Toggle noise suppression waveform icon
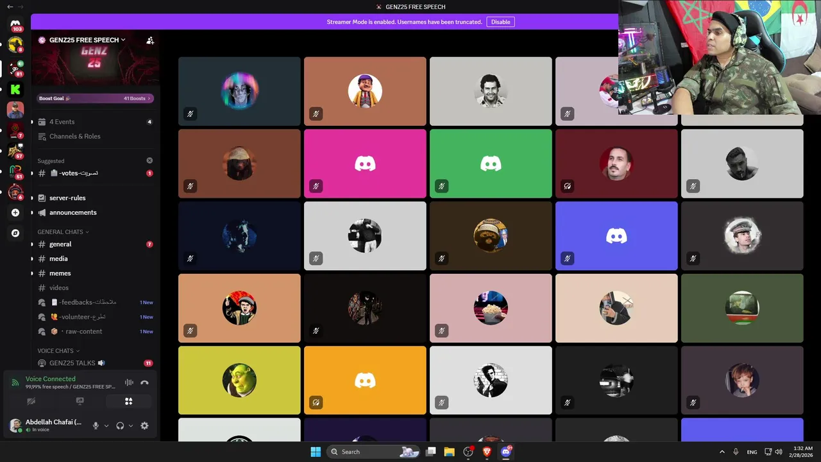 (129, 382)
